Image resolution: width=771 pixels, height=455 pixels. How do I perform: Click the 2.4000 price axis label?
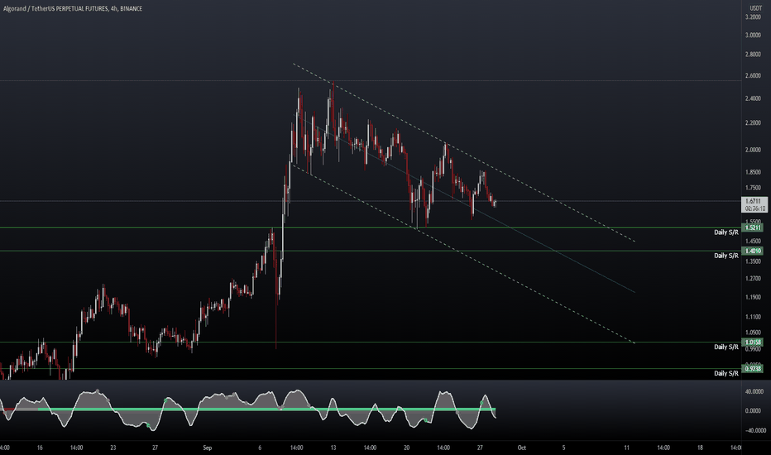click(753, 99)
